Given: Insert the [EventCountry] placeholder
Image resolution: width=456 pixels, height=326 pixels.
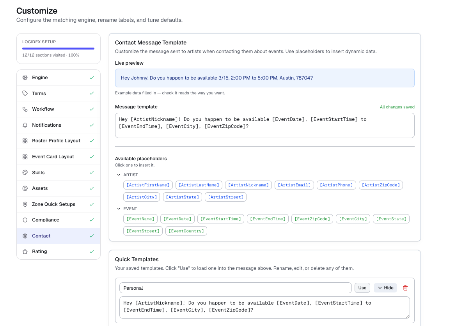Looking at the screenshot, I should pyautogui.click(x=186, y=231).
